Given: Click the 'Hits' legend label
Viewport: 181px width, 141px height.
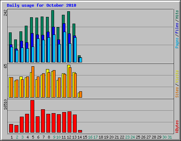Looking at the screenshot, I should coord(177,14).
